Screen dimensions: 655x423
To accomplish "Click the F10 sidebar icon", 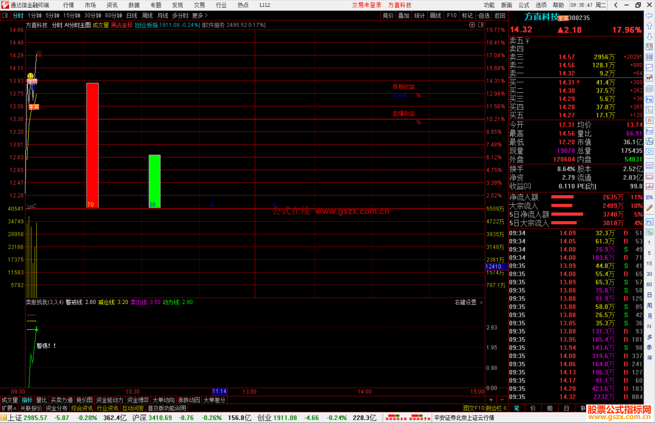I will click(649, 100).
